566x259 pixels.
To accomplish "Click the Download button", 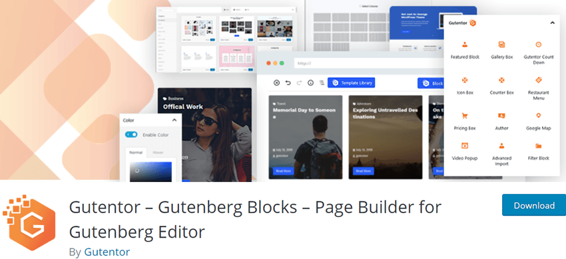I will [534, 205].
